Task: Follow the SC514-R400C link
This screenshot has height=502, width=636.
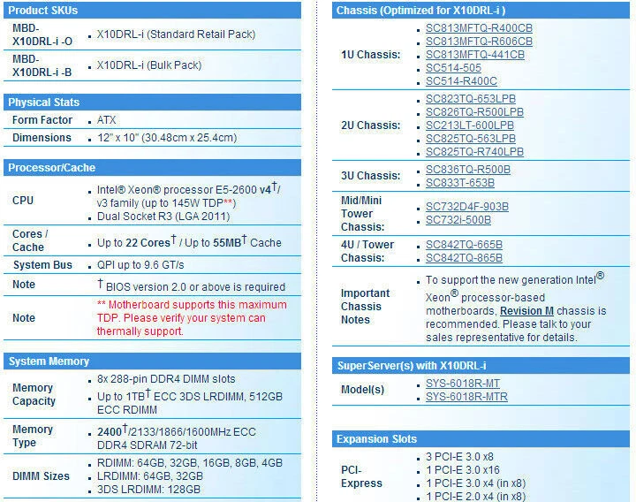Action: (461, 81)
